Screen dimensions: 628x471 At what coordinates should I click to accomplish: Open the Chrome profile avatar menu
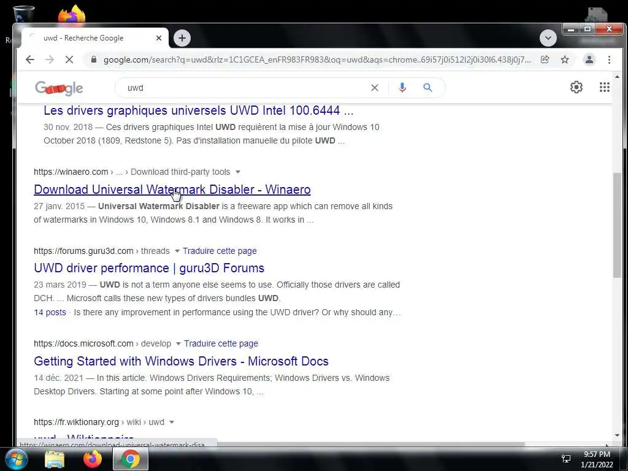point(589,59)
